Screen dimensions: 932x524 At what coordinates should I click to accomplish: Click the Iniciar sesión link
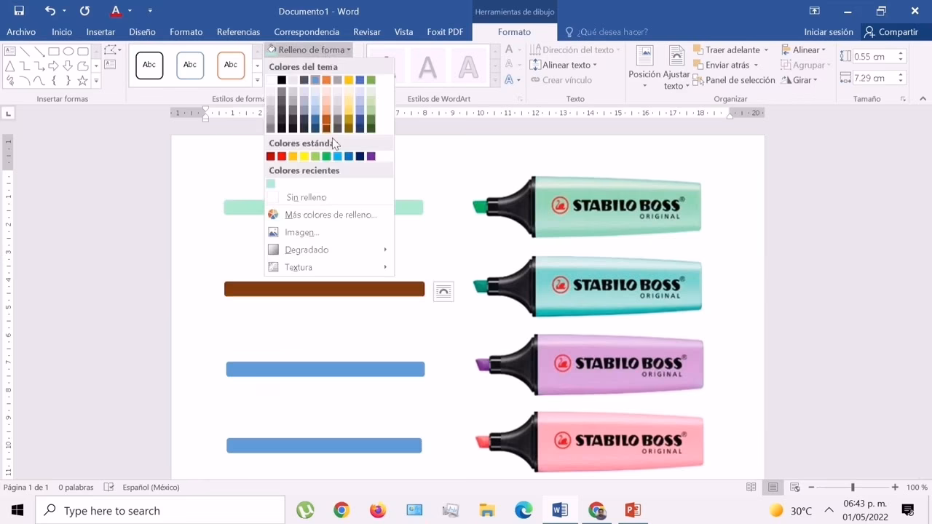click(x=828, y=32)
